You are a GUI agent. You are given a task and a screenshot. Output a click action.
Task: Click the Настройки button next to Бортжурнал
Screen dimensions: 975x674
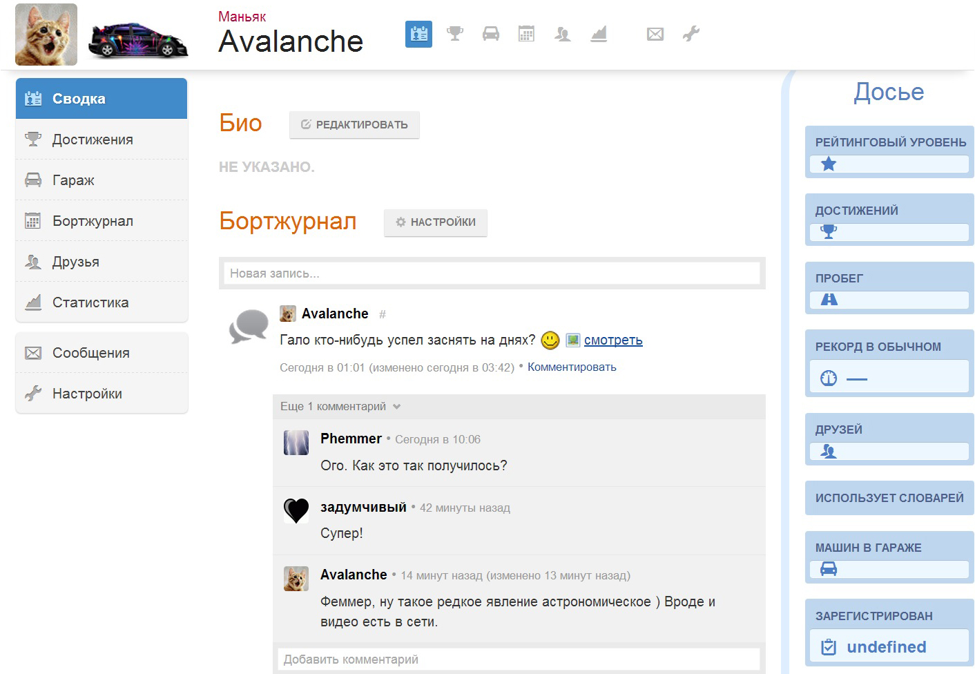436,222
